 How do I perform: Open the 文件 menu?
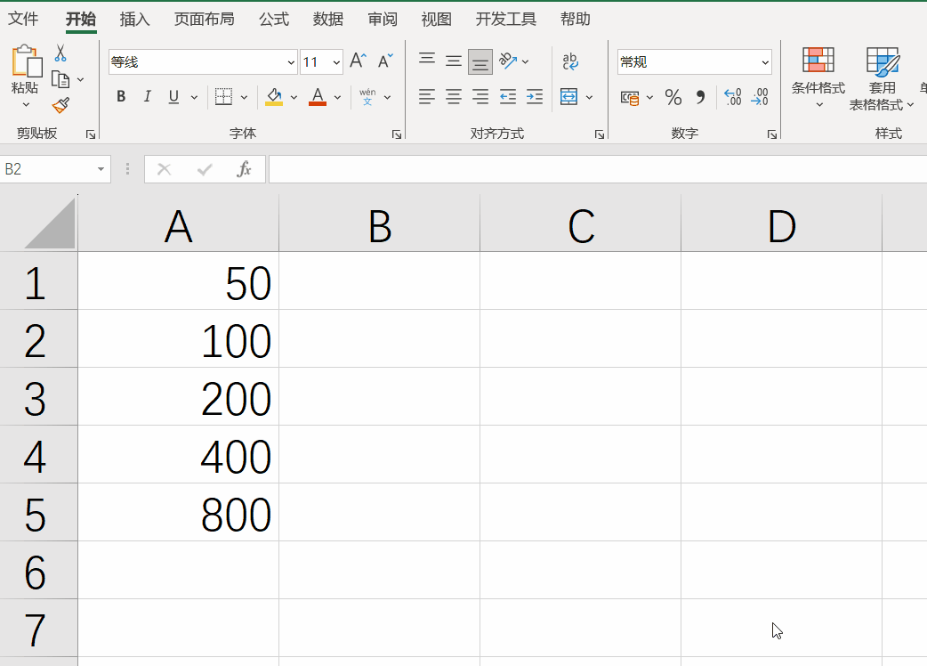(23, 20)
